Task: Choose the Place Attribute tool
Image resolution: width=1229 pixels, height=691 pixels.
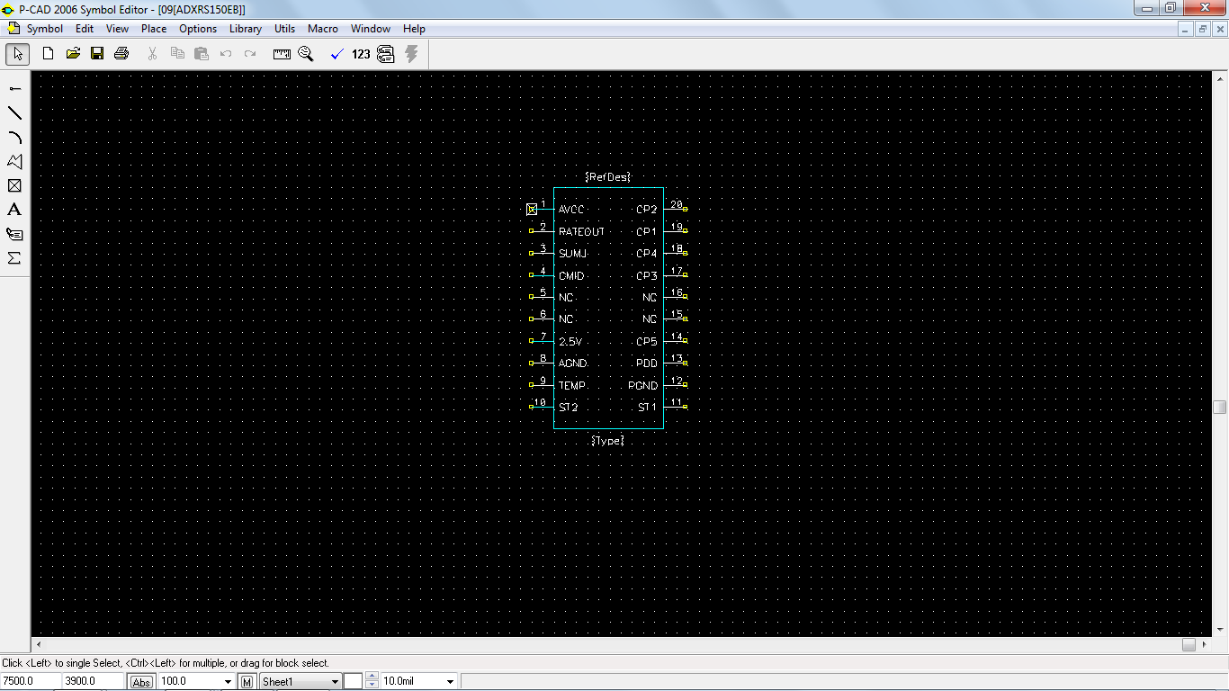Action: coord(14,234)
